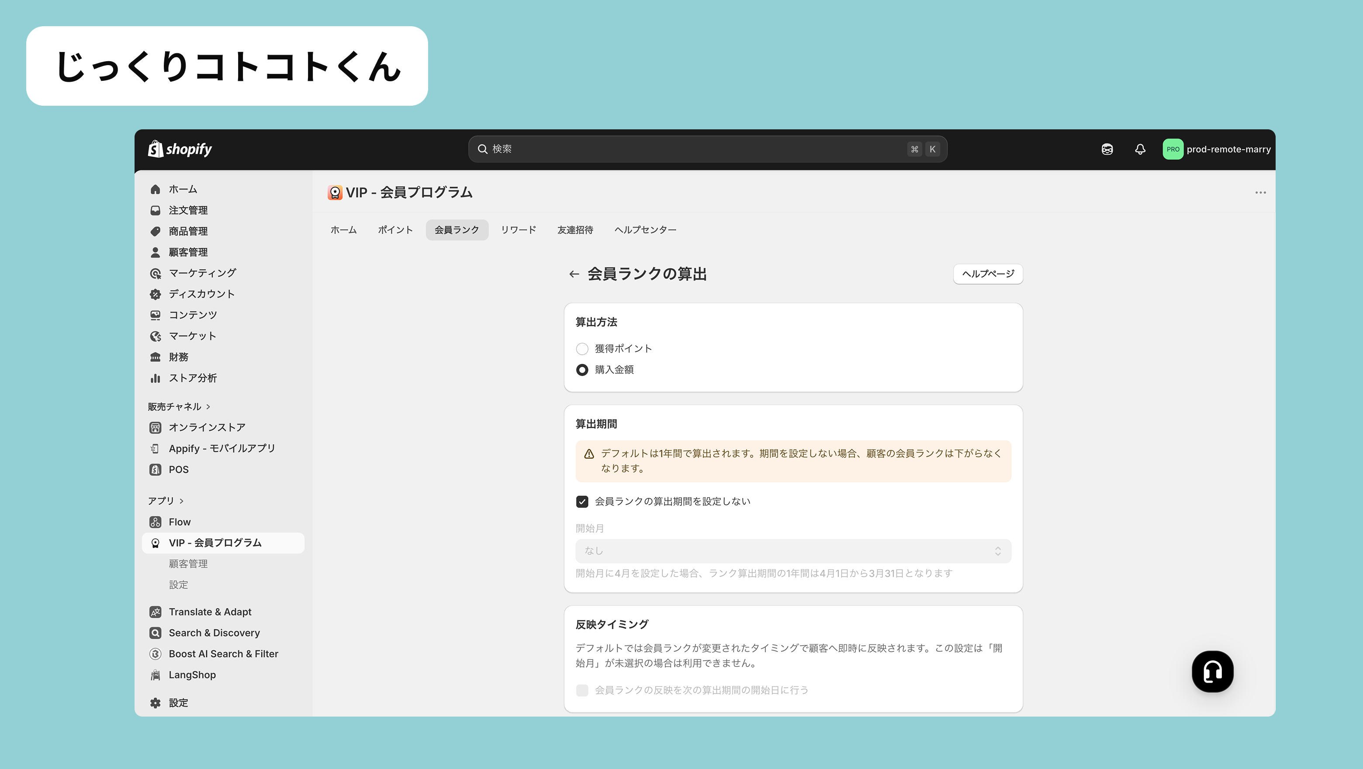Click the three-dots more menu icon
The width and height of the screenshot is (1363, 769).
pos(1260,193)
